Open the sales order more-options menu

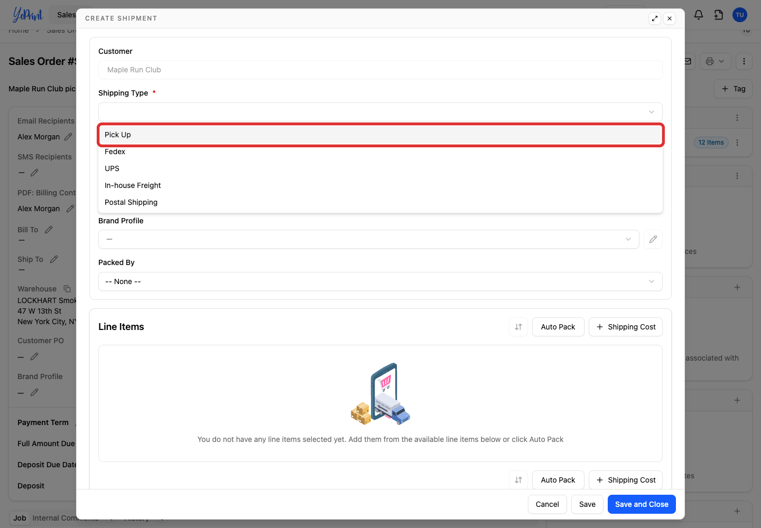click(x=744, y=61)
